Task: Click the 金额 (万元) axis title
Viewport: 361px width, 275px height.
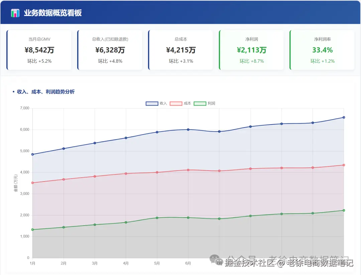Action: tap(16, 183)
